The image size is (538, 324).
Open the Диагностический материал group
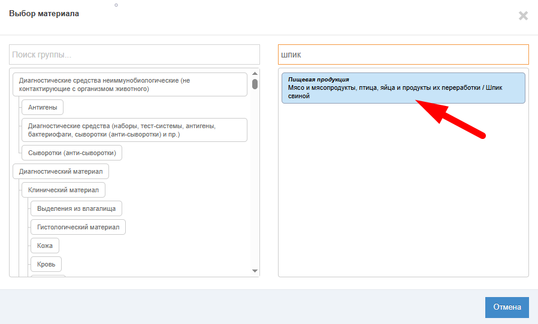[61, 172]
